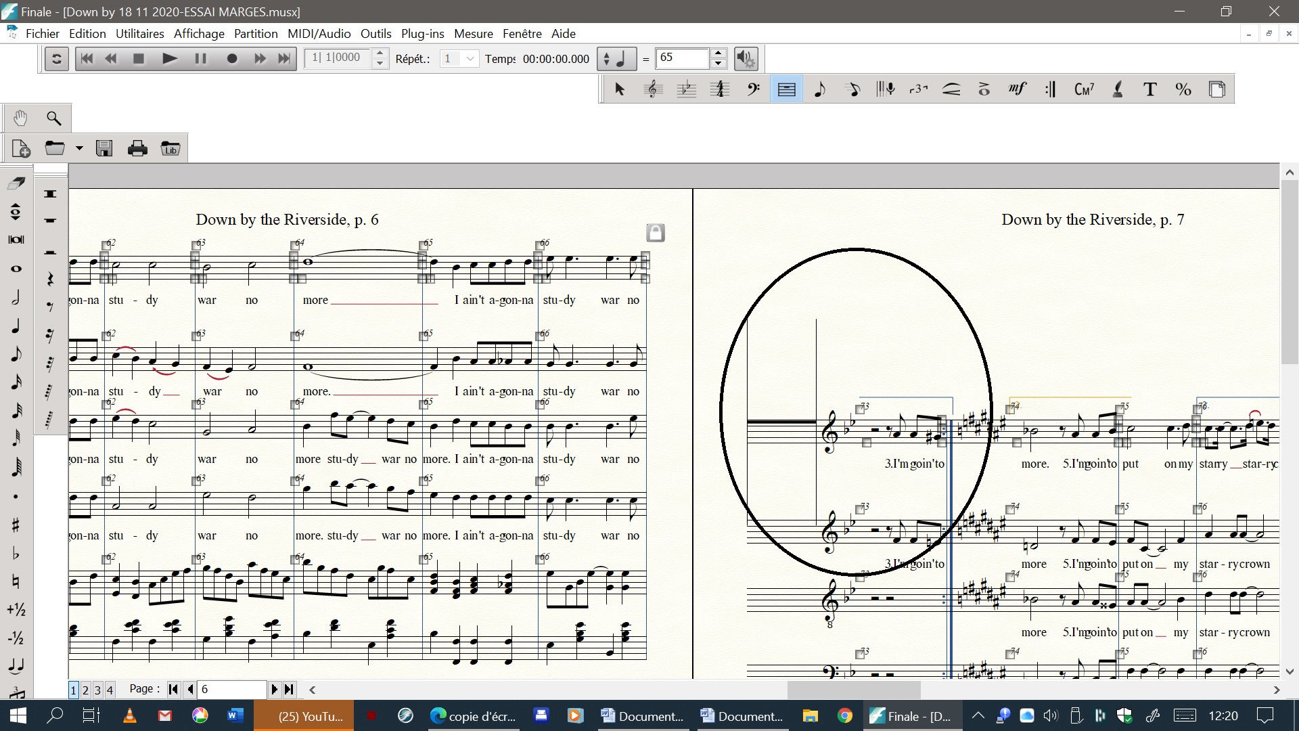Select the Text tool T icon
Image resolution: width=1299 pixels, height=731 pixels.
(x=1150, y=89)
